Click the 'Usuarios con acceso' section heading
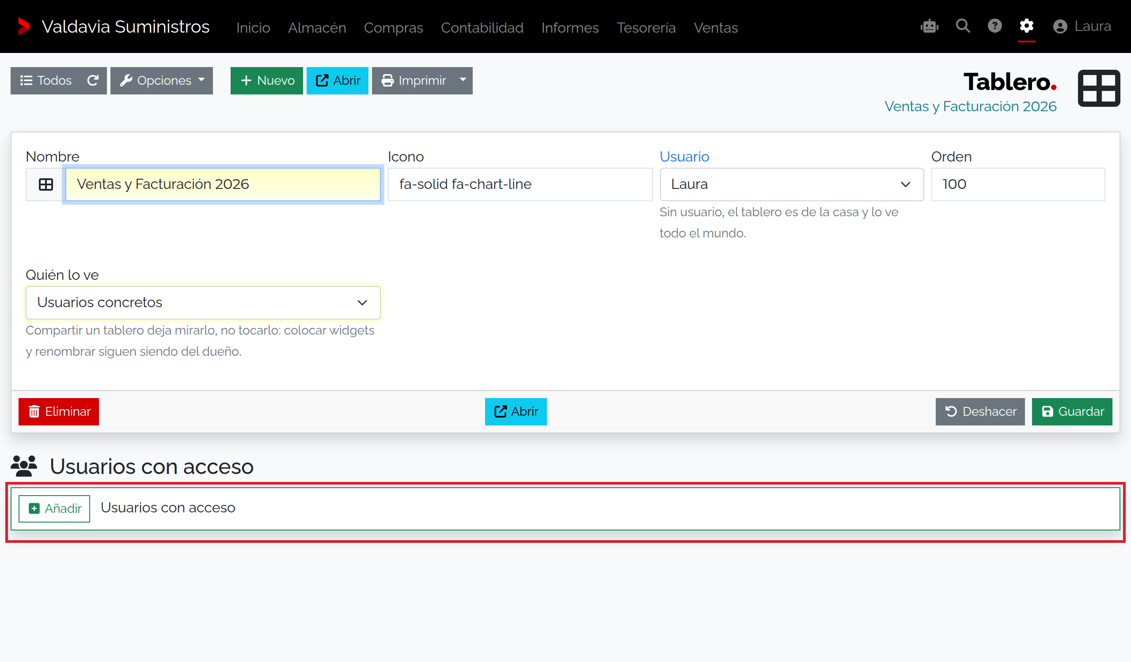1131x662 pixels. pyautogui.click(x=152, y=466)
